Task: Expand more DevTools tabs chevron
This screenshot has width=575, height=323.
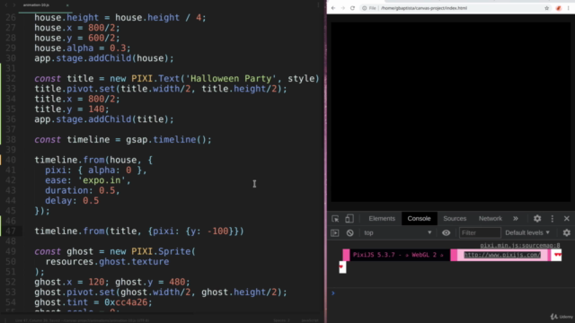Action: pos(515,219)
